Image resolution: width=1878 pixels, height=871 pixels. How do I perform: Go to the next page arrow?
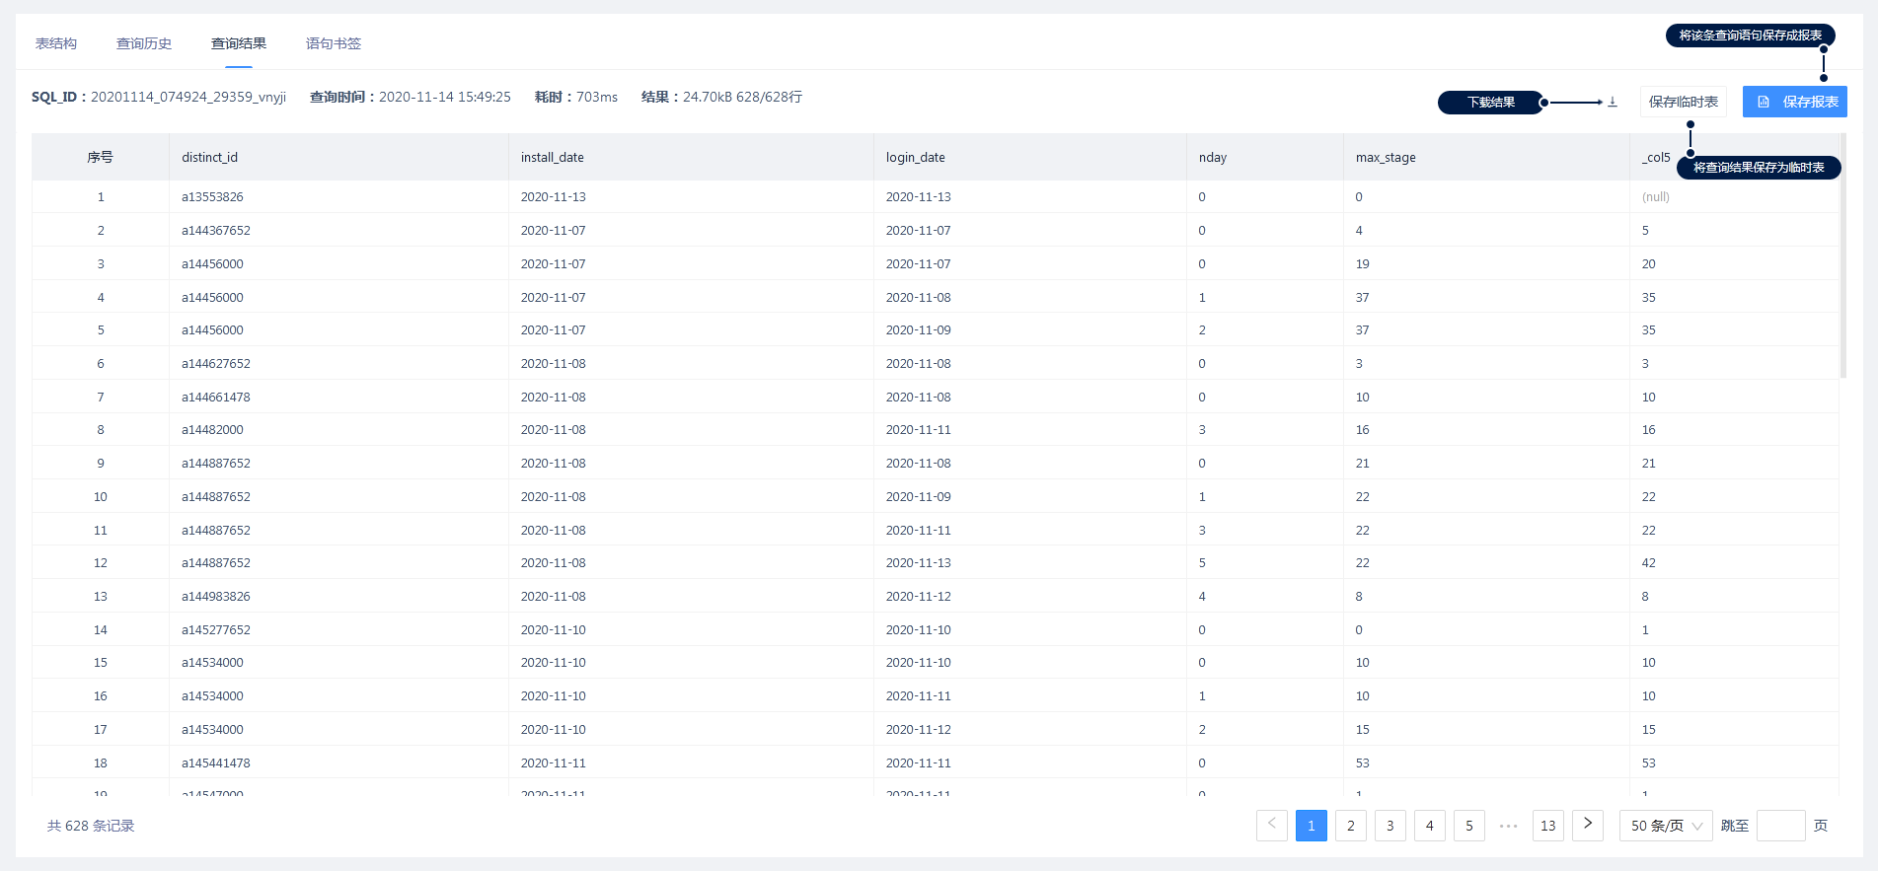click(x=1587, y=825)
